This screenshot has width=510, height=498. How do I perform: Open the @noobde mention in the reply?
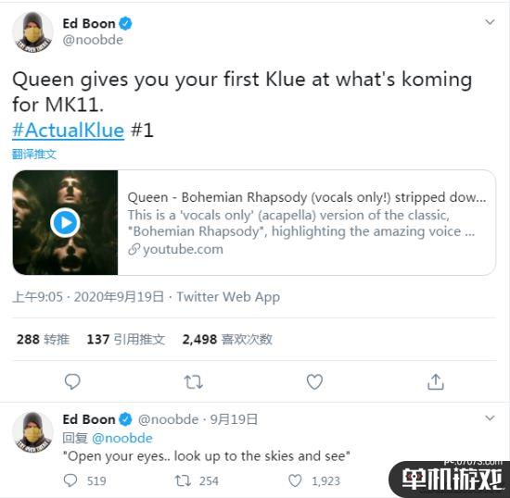pyautogui.click(x=122, y=438)
